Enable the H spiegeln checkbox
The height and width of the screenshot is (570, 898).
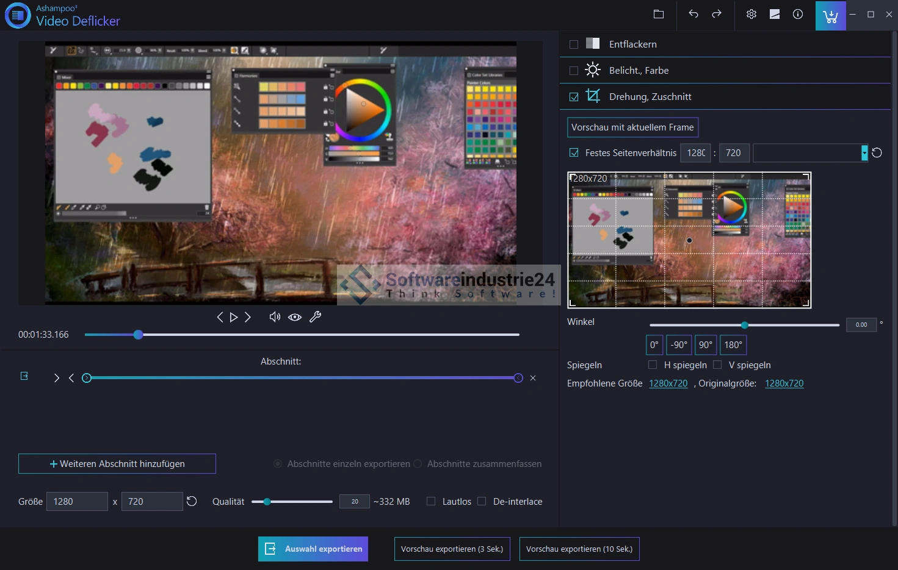click(653, 365)
